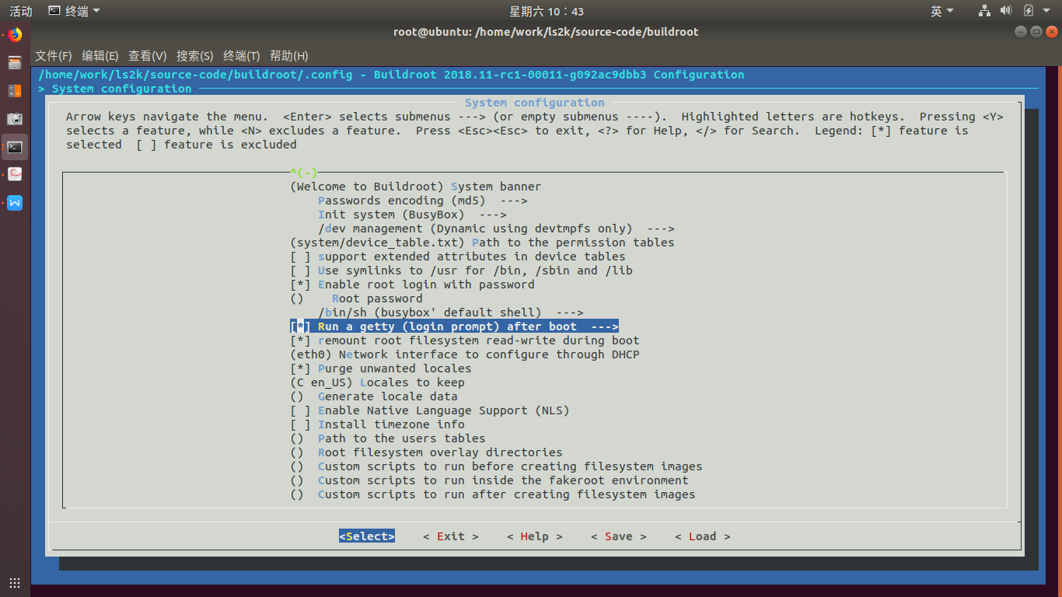Open the 查看(V) menu
Screen dimensions: 1062x597
tap(148, 56)
